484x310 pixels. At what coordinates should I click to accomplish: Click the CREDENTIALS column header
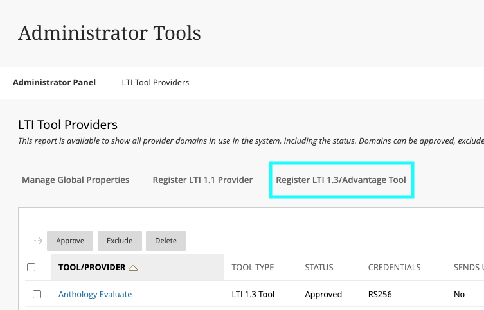pos(394,267)
